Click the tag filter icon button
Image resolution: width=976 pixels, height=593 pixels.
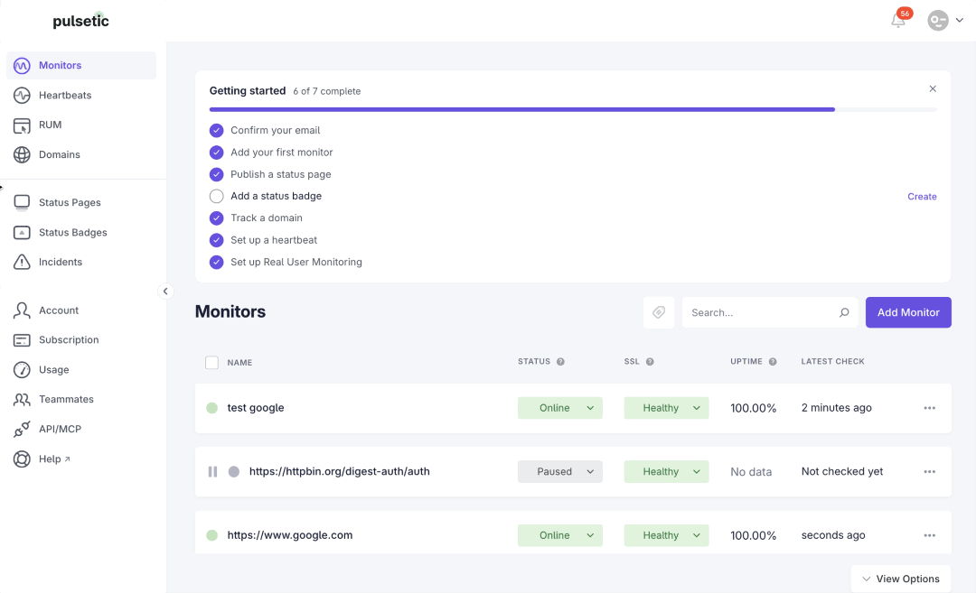659,312
